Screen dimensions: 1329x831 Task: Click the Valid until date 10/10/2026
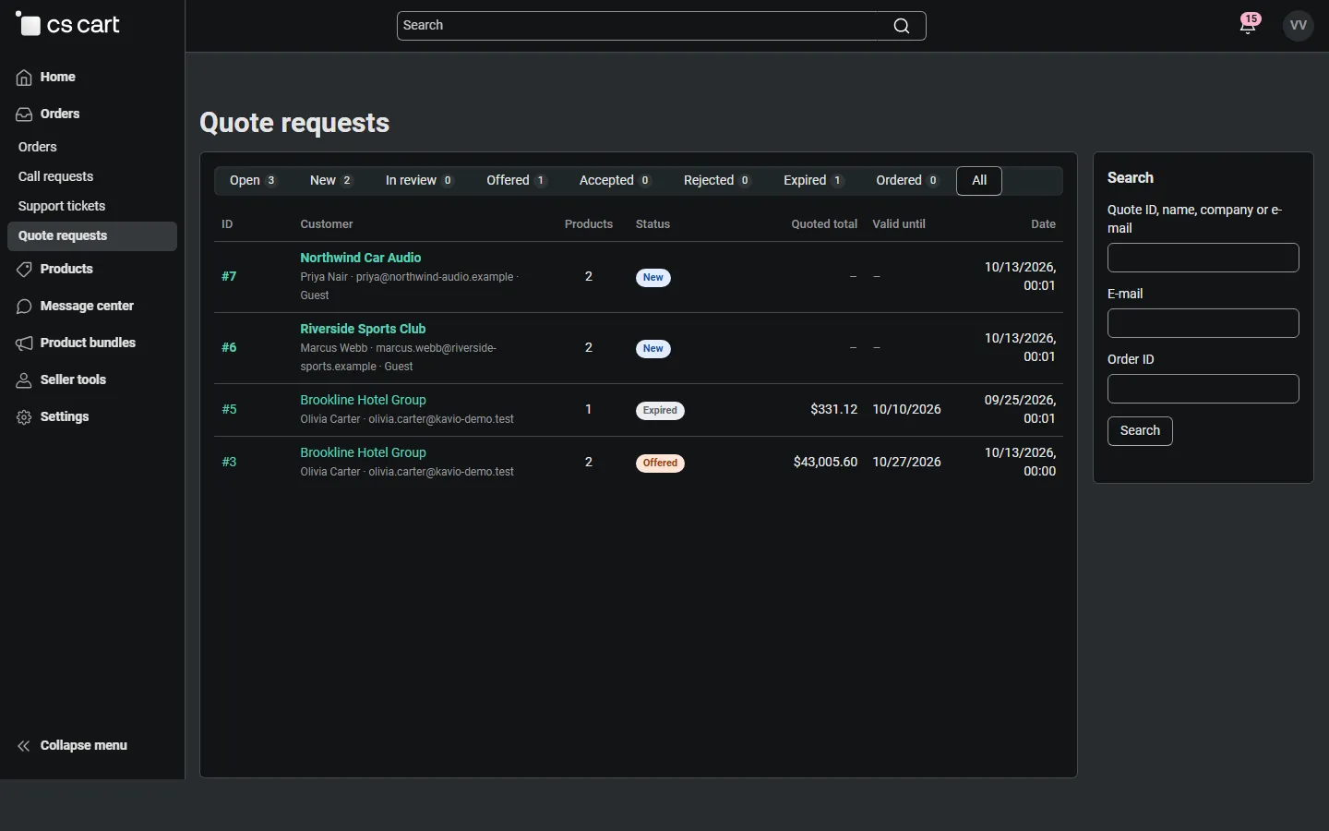click(x=907, y=410)
